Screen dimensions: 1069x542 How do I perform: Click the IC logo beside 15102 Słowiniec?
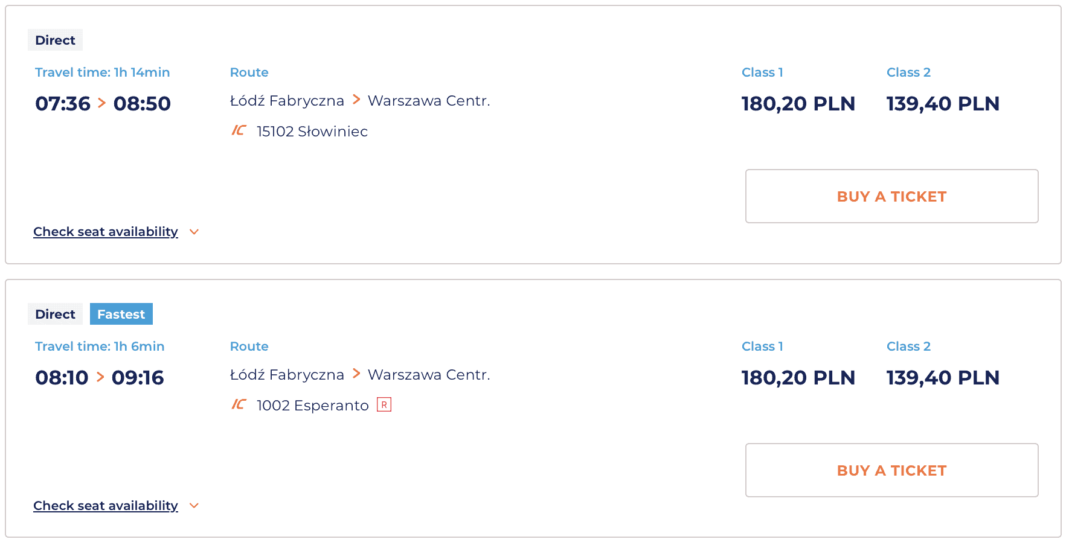tap(239, 130)
